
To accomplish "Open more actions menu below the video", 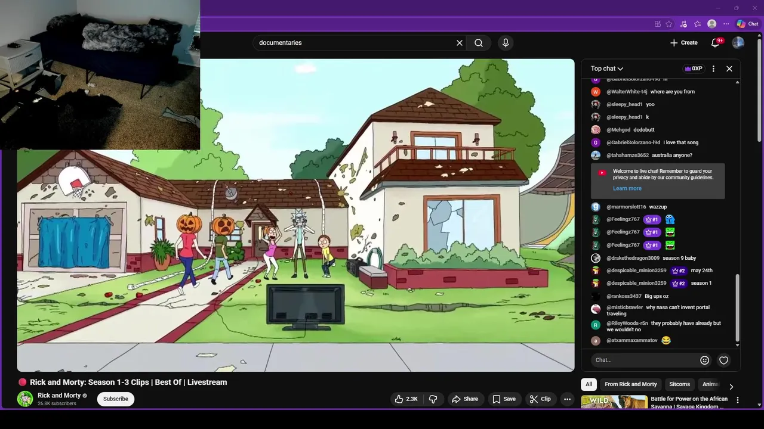I will [568, 399].
